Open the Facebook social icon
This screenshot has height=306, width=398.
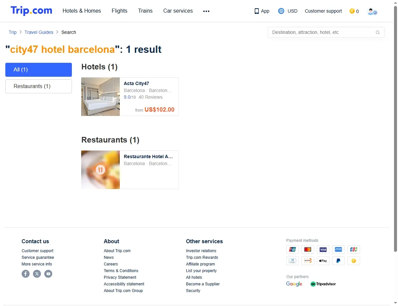click(x=26, y=274)
